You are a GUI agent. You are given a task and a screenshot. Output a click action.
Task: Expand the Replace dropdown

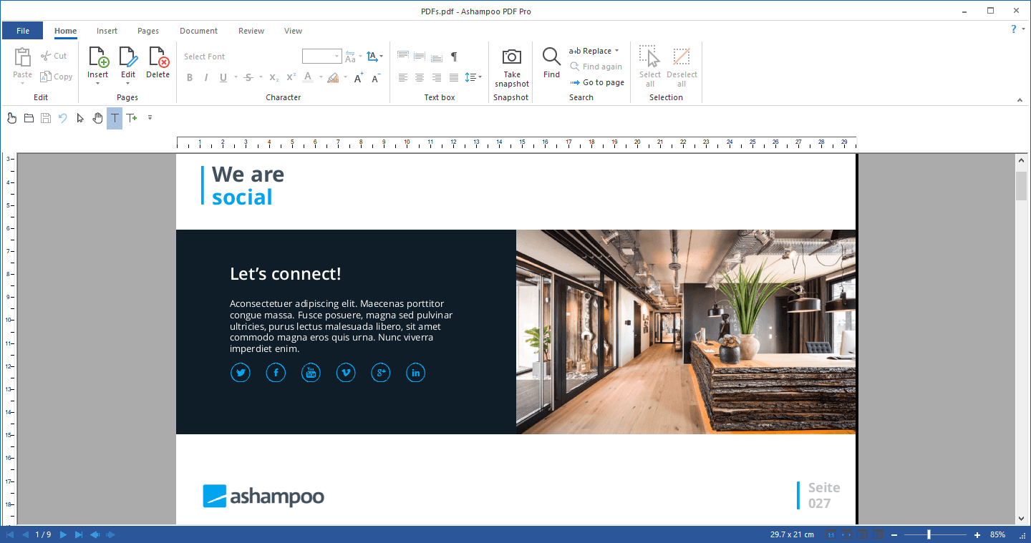(616, 50)
